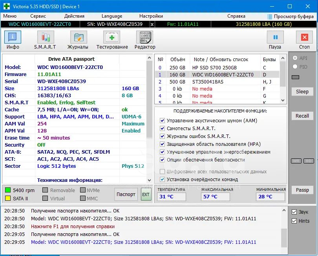Click the RD indicator on the side panel
Image resolution: width=318 pixels, height=256 pixels.
pos(309,161)
